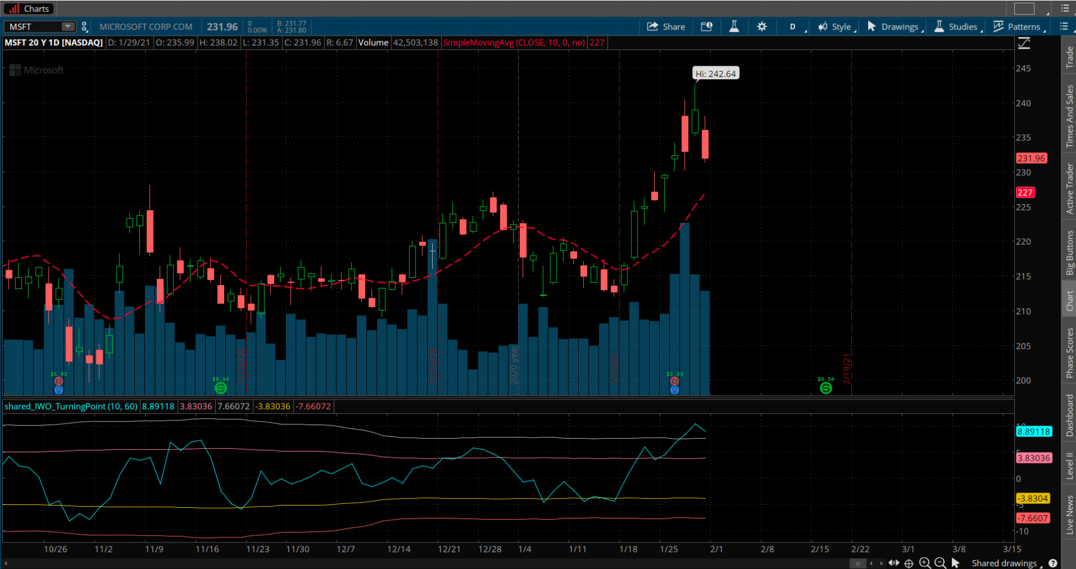The height and width of the screenshot is (569, 1076).
Task: Click the 231.96 last price bubble
Action: pos(1031,158)
